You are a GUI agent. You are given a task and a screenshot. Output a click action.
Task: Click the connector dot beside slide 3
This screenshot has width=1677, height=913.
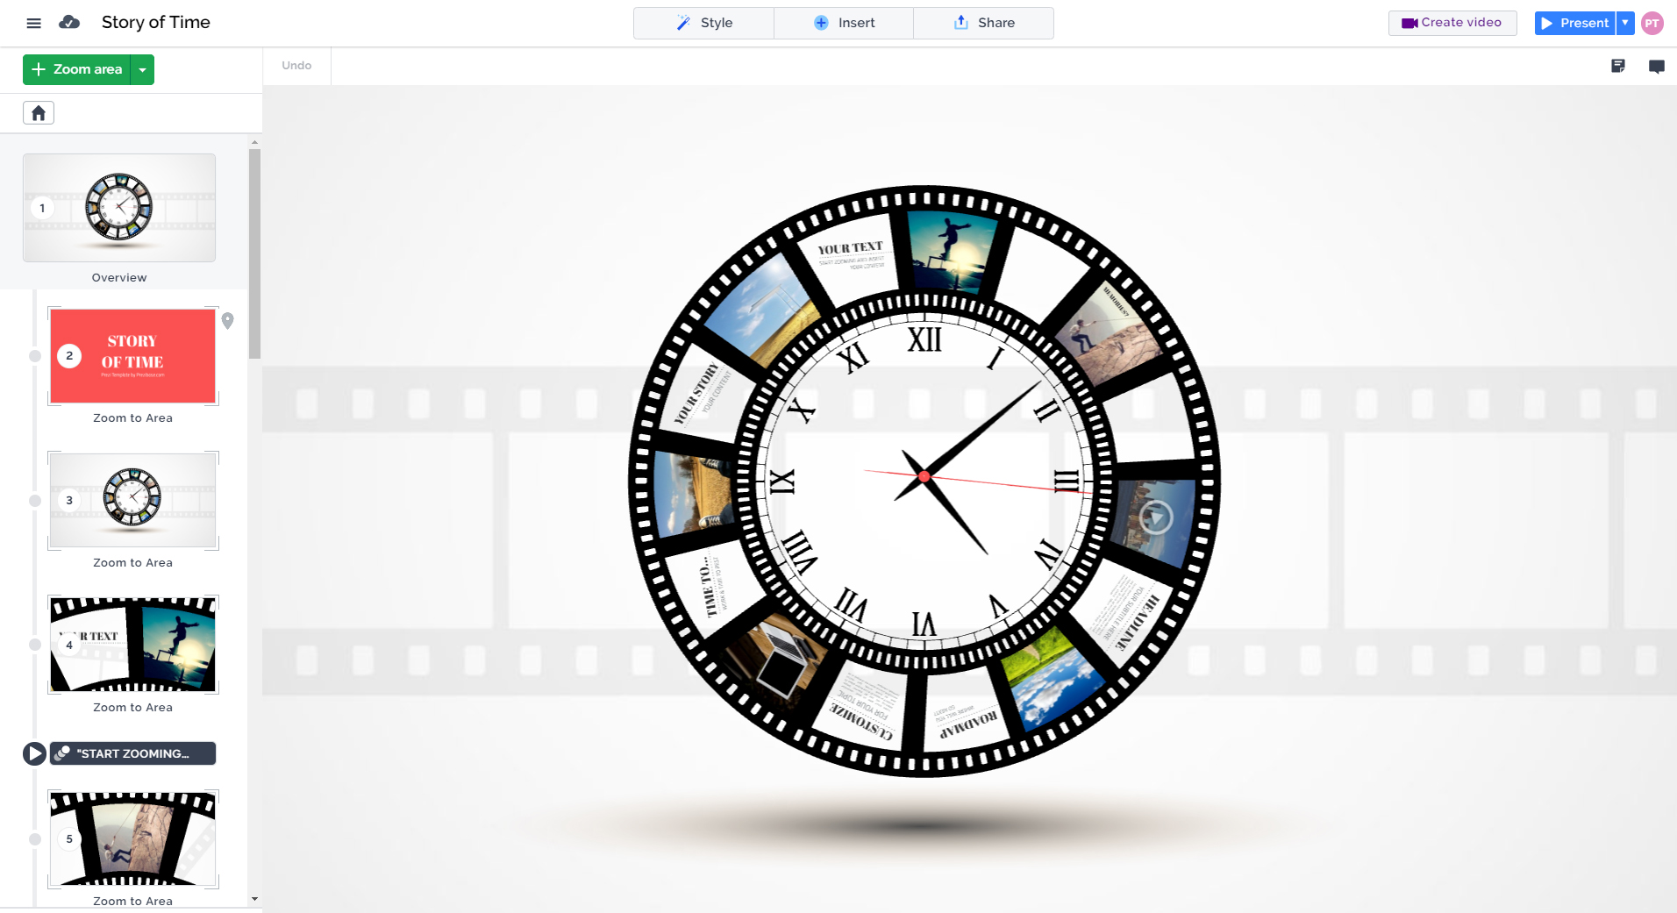33,500
